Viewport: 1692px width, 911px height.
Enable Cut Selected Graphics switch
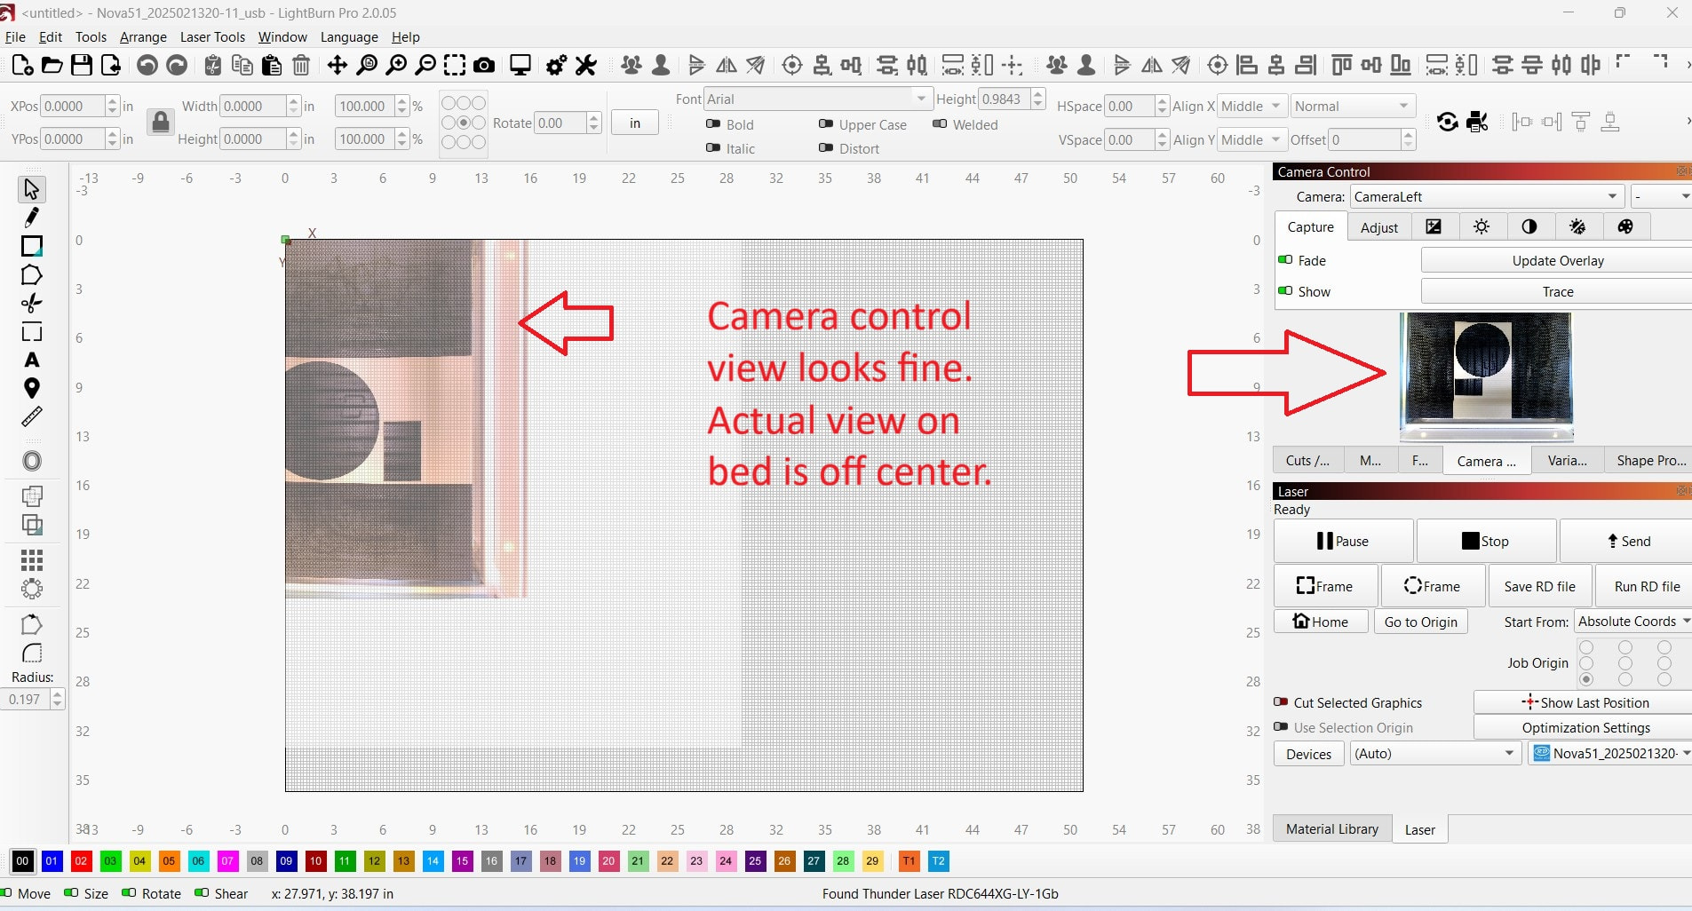1281,702
